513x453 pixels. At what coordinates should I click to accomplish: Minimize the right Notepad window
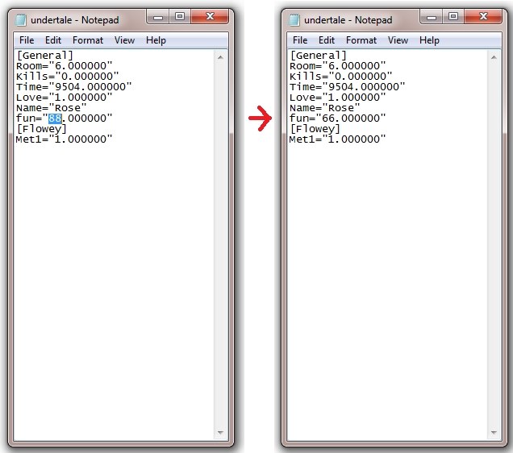(432, 17)
